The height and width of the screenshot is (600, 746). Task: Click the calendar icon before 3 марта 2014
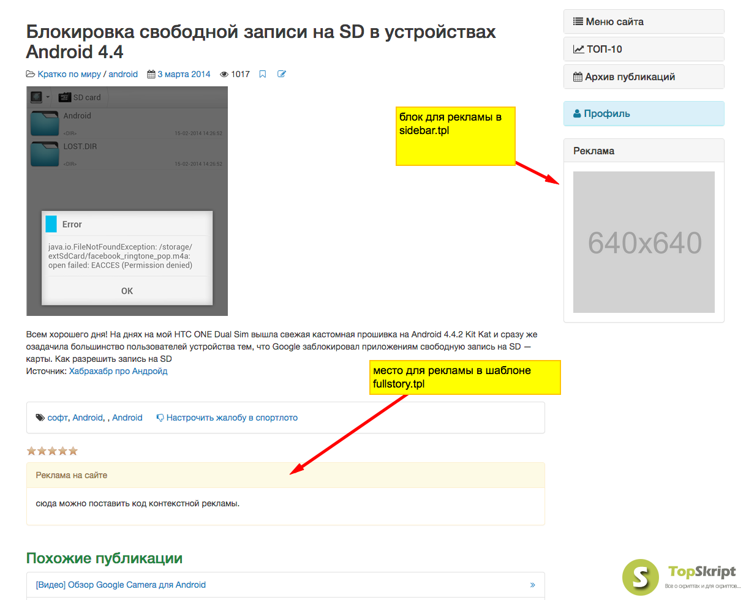click(x=151, y=74)
